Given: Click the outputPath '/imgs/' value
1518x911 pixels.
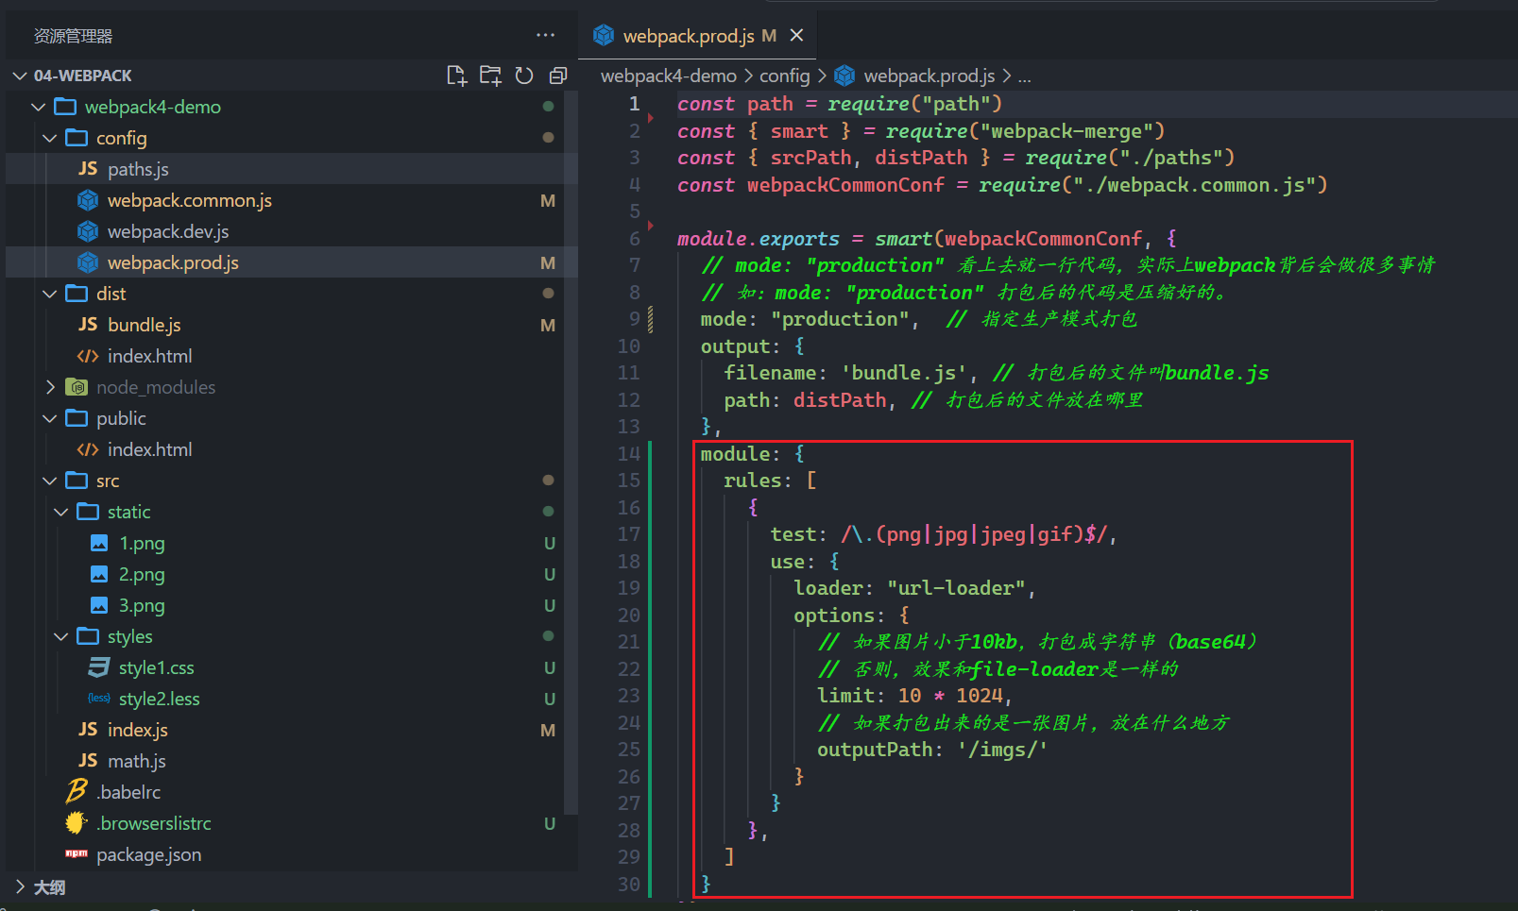Looking at the screenshot, I should (1002, 750).
